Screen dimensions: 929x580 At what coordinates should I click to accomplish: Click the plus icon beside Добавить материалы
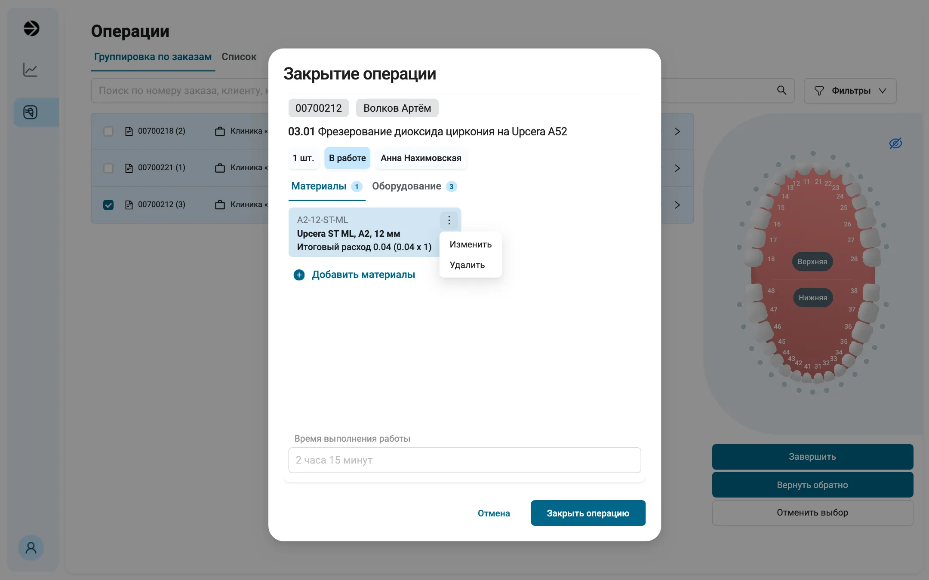pos(299,275)
